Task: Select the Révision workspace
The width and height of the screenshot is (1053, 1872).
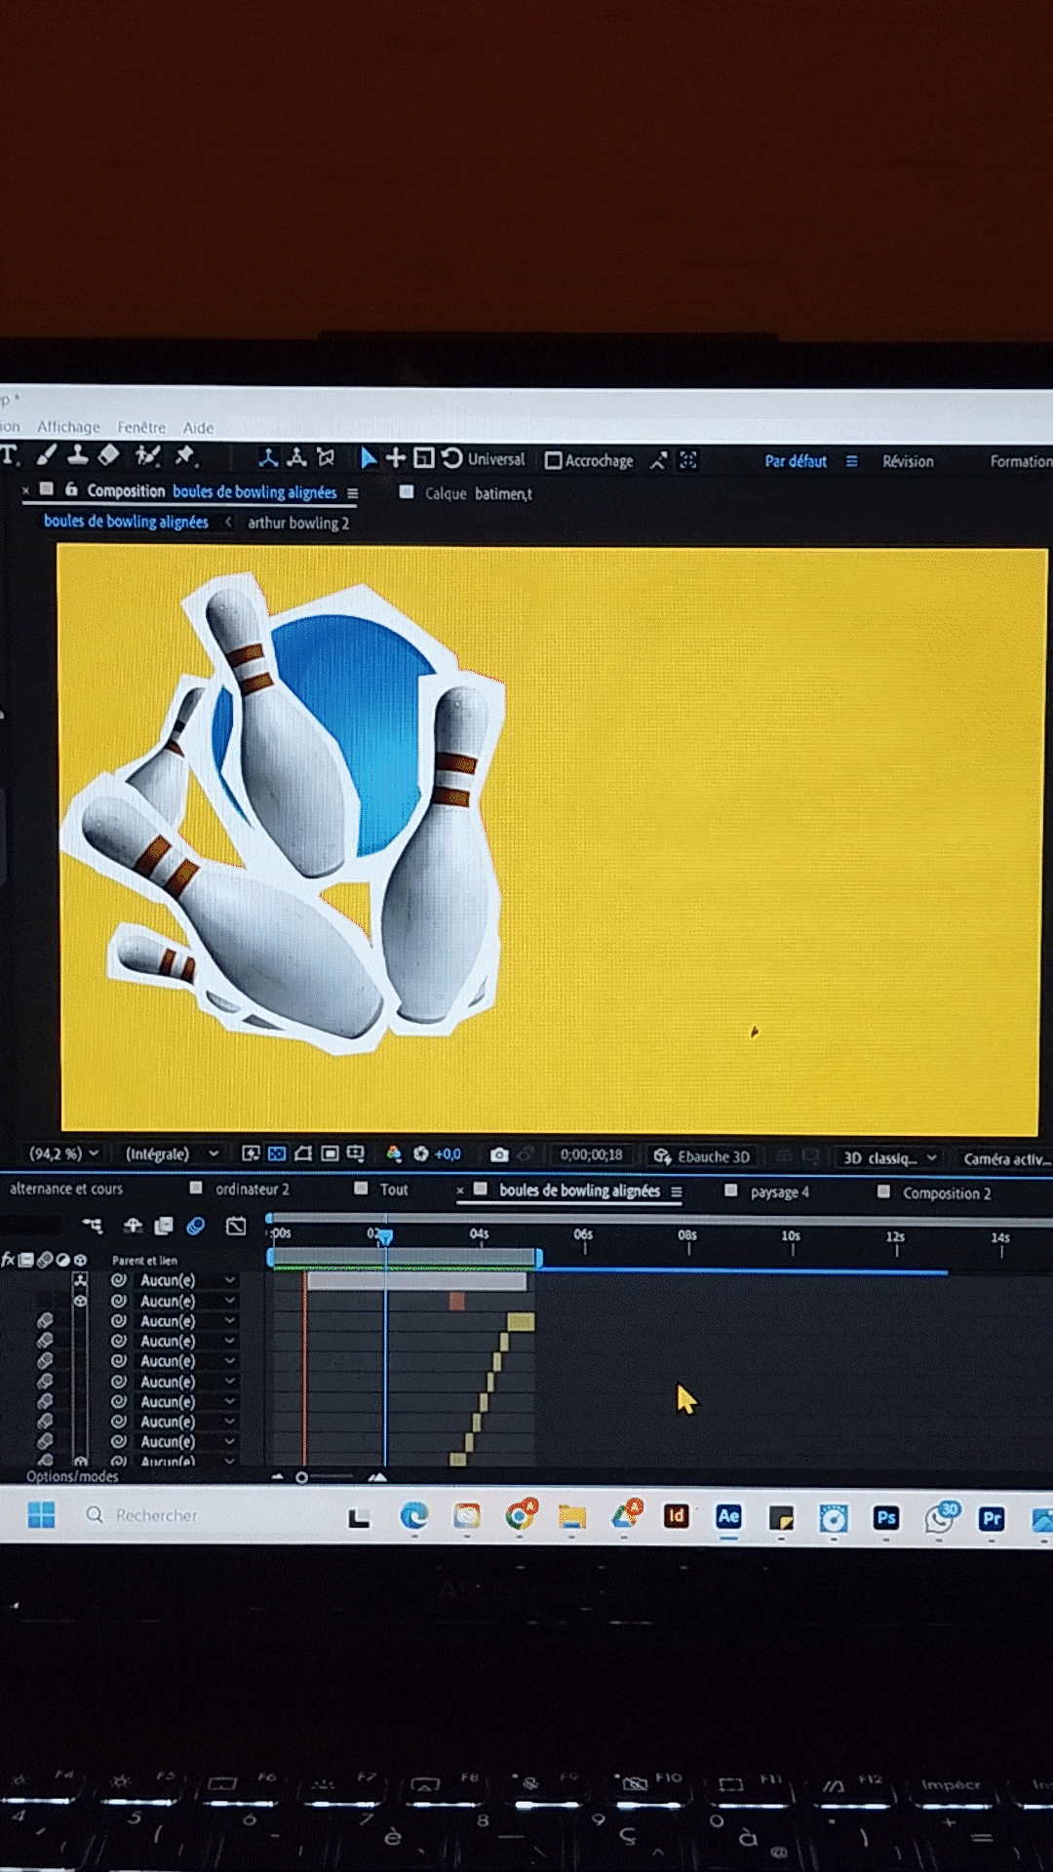Action: pyautogui.click(x=908, y=461)
